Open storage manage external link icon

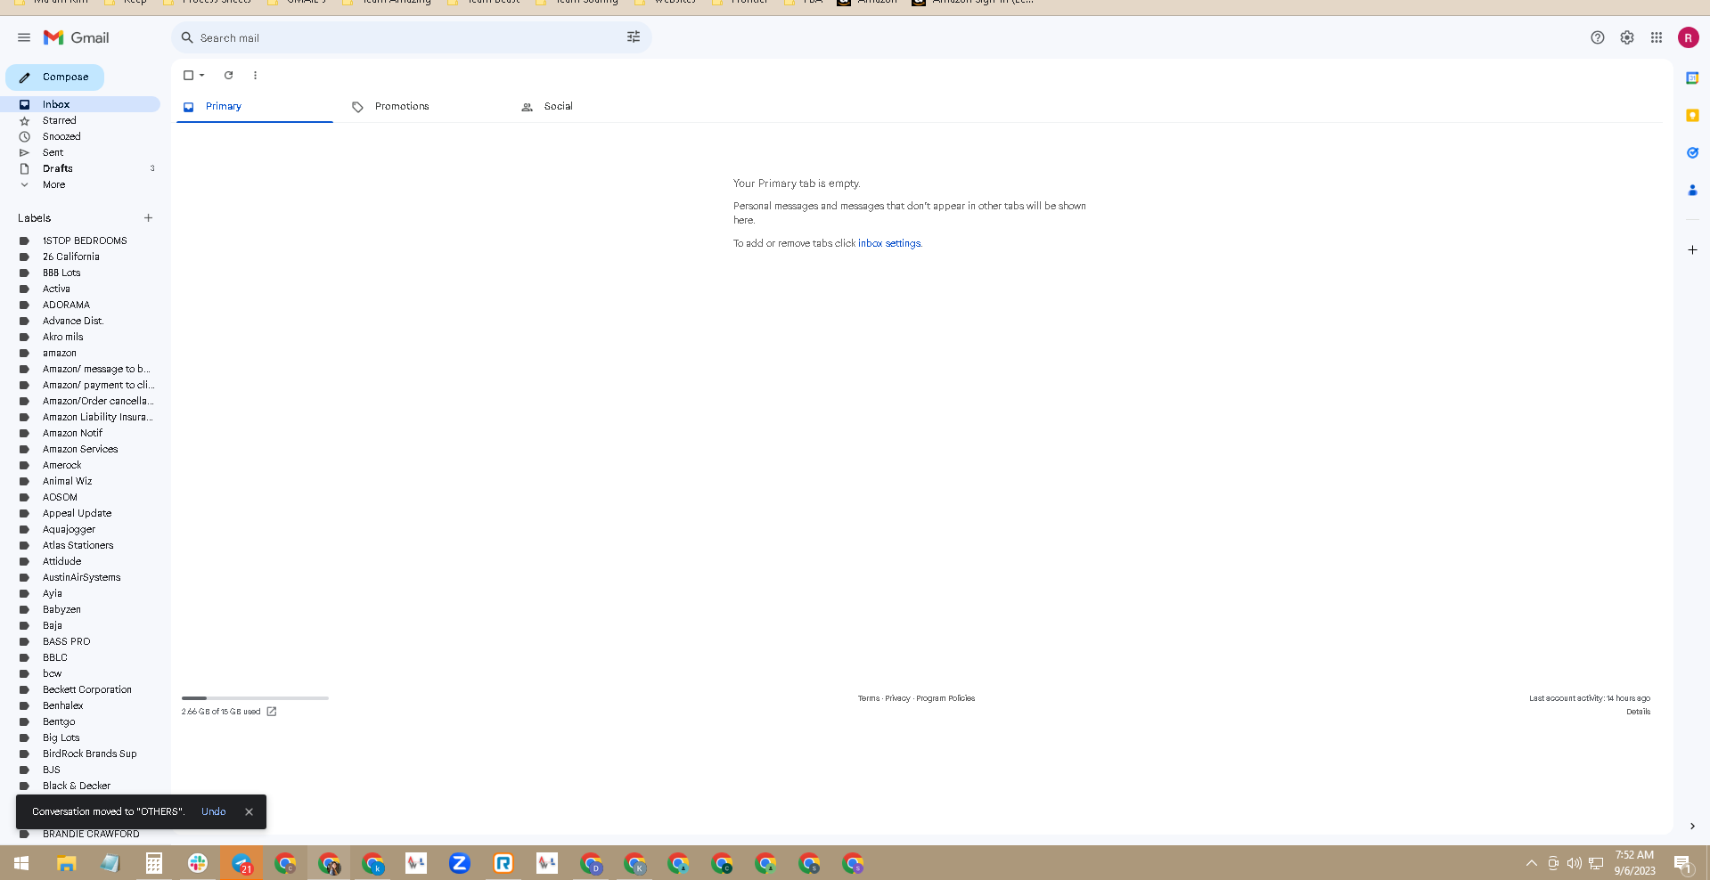tap(272, 712)
